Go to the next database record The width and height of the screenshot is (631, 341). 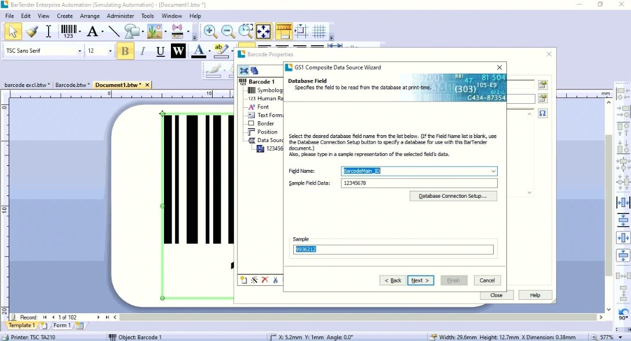click(98, 317)
